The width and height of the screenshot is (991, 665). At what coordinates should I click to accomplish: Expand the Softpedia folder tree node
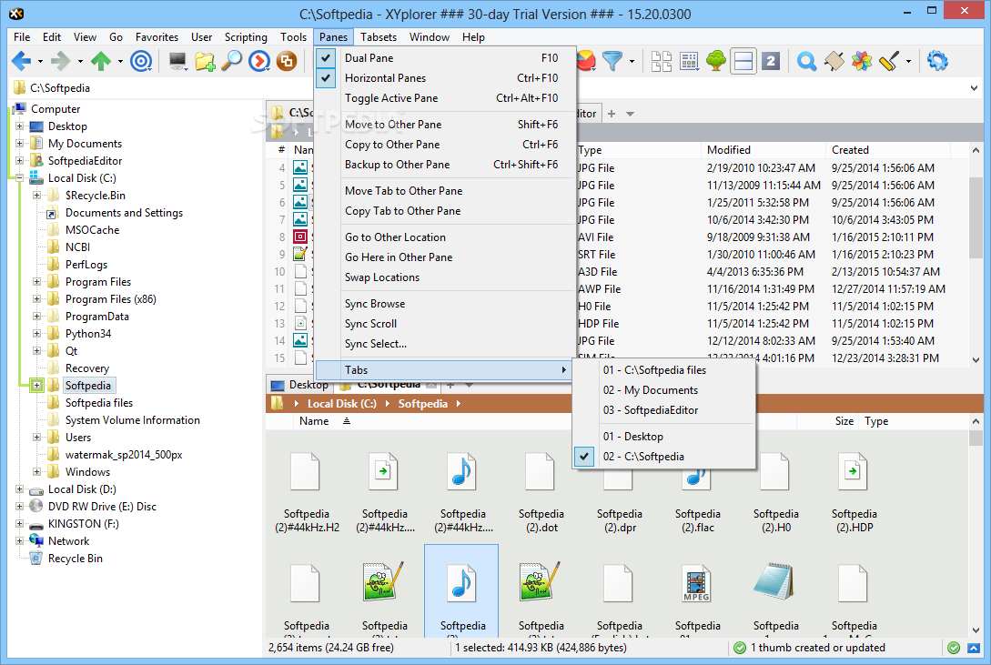click(36, 385)
